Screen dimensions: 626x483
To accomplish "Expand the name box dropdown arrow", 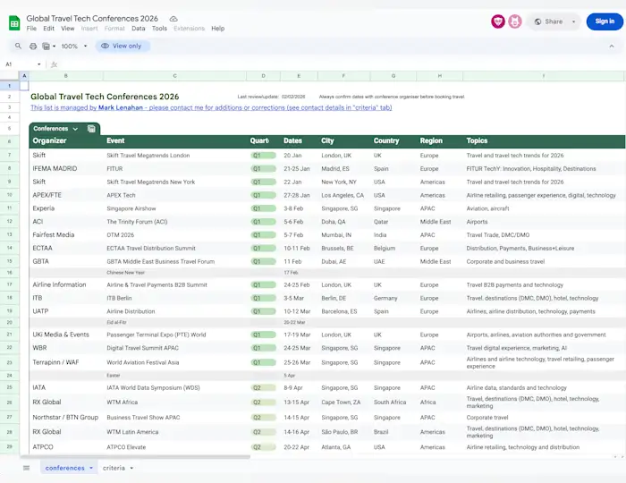I will pos(38,64).
